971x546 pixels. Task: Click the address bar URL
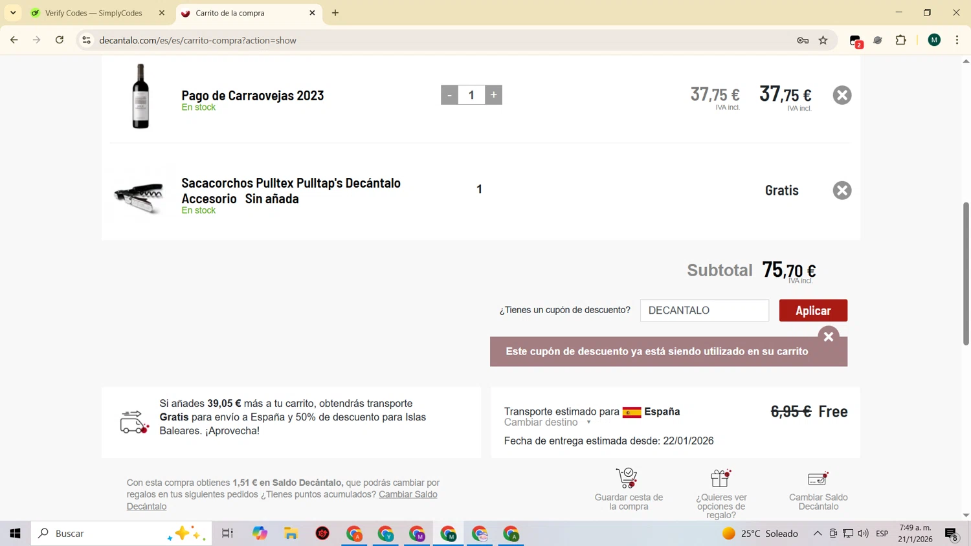[x=197, y=40]
